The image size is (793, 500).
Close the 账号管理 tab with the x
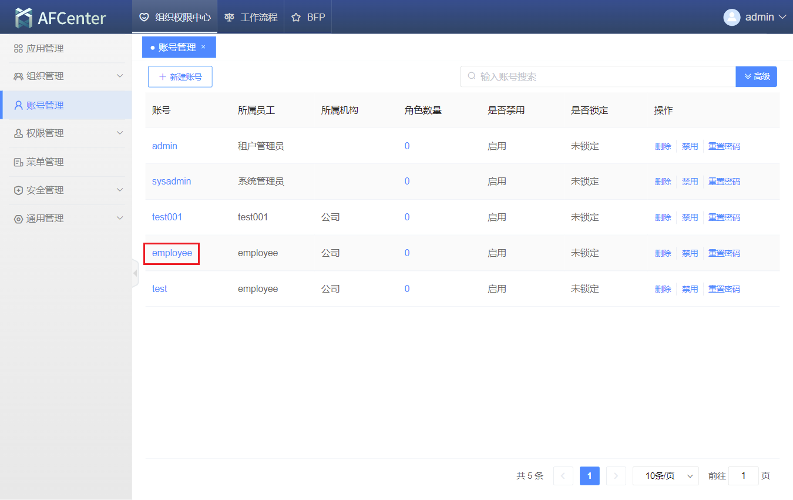pyautogui.click(x=203, y=47)
